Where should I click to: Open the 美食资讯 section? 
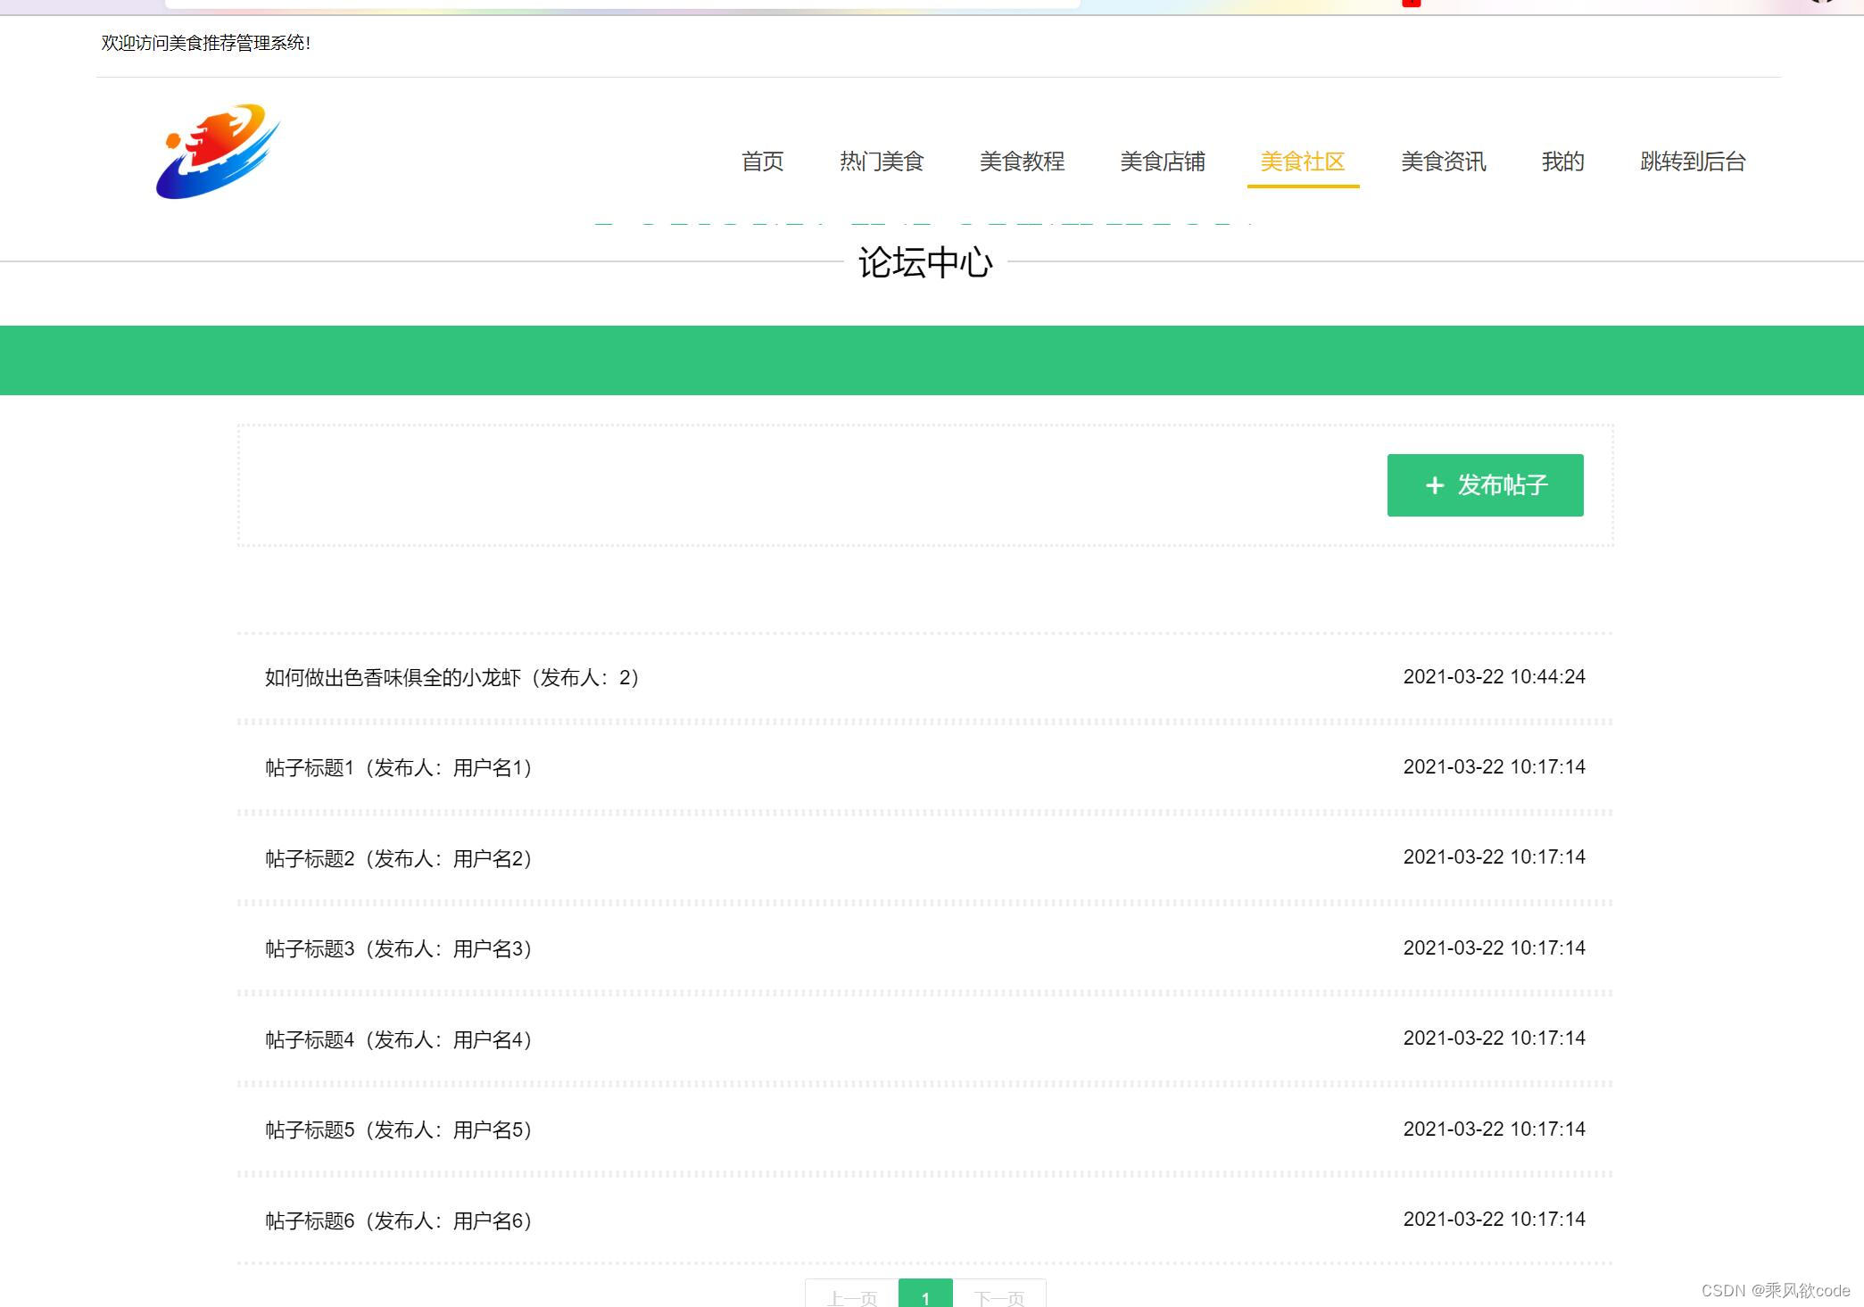(x=1444, y=161)
